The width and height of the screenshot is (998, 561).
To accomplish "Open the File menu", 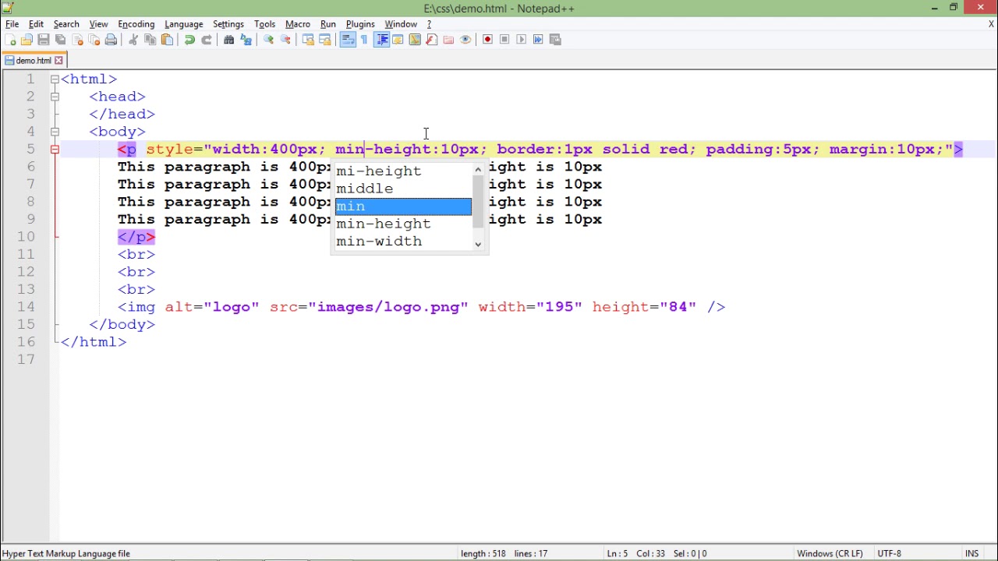I will [x=12, y=24].
